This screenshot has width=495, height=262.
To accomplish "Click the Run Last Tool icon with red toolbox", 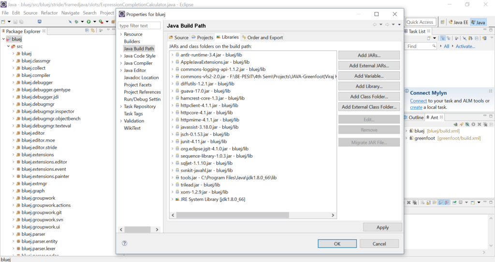I will coord(101,22).
